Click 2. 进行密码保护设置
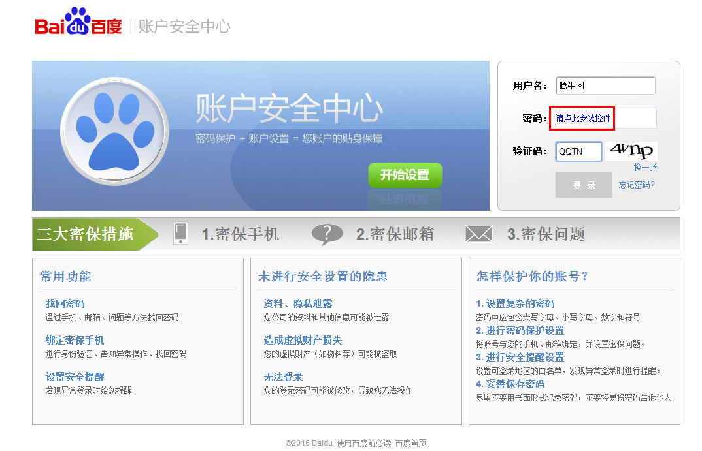Image resolution: width=702 pixels, height=451 pixels. (x=520, y=331)
